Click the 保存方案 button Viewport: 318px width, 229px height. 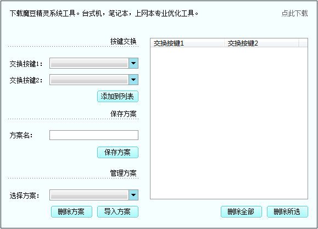pos(118,152)
